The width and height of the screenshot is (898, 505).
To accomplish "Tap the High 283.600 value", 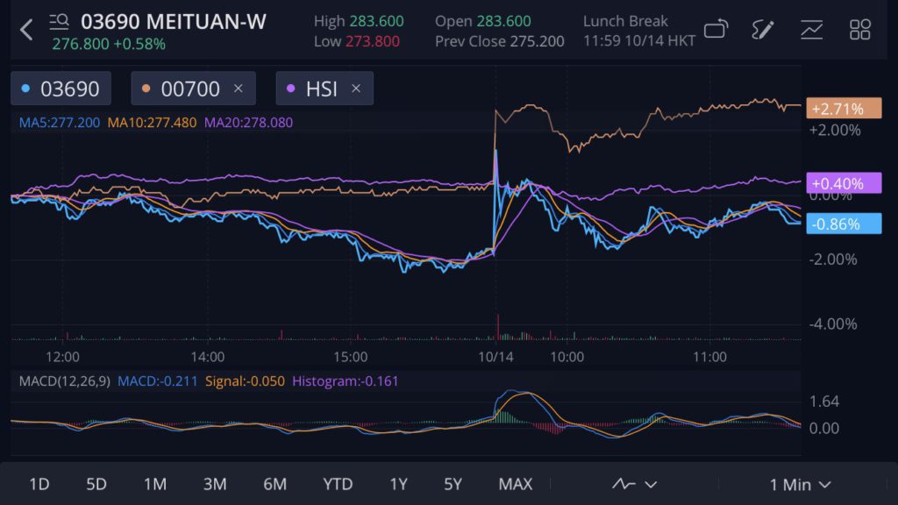I will tap(359, 21).
